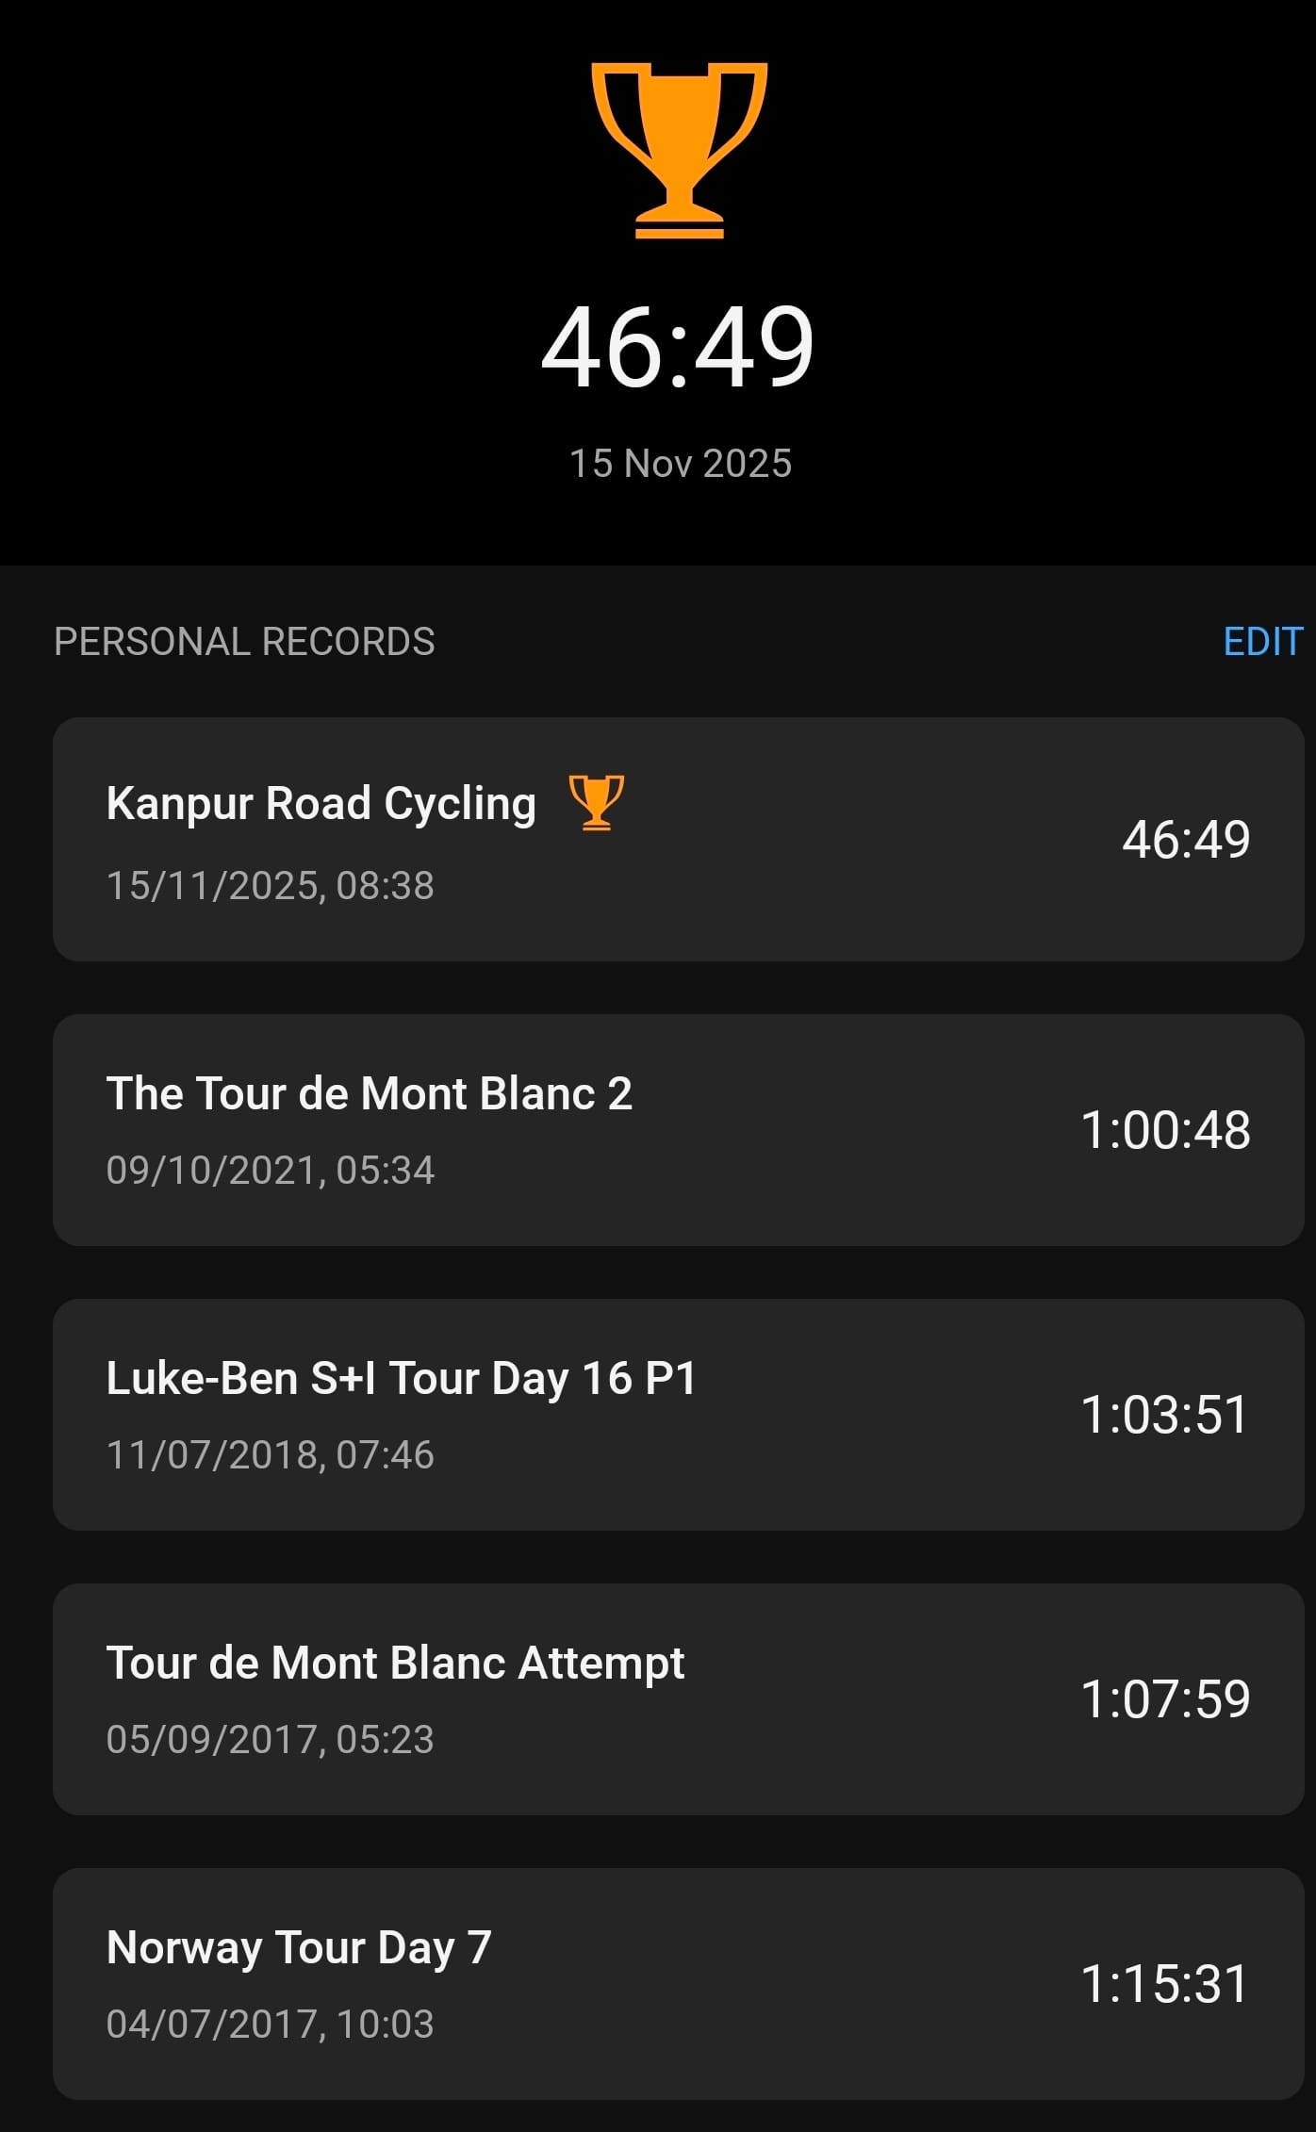This screenshot has width=1316, height=2132.
Task: Open the Kanpur Road Cycling record
Action: click(x=321, y=804)
